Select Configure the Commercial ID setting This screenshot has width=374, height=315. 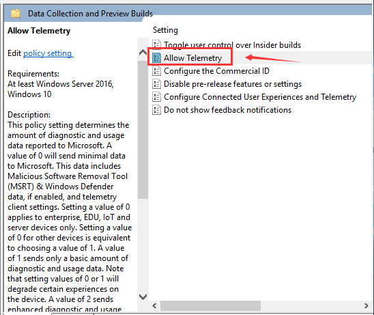216,71
